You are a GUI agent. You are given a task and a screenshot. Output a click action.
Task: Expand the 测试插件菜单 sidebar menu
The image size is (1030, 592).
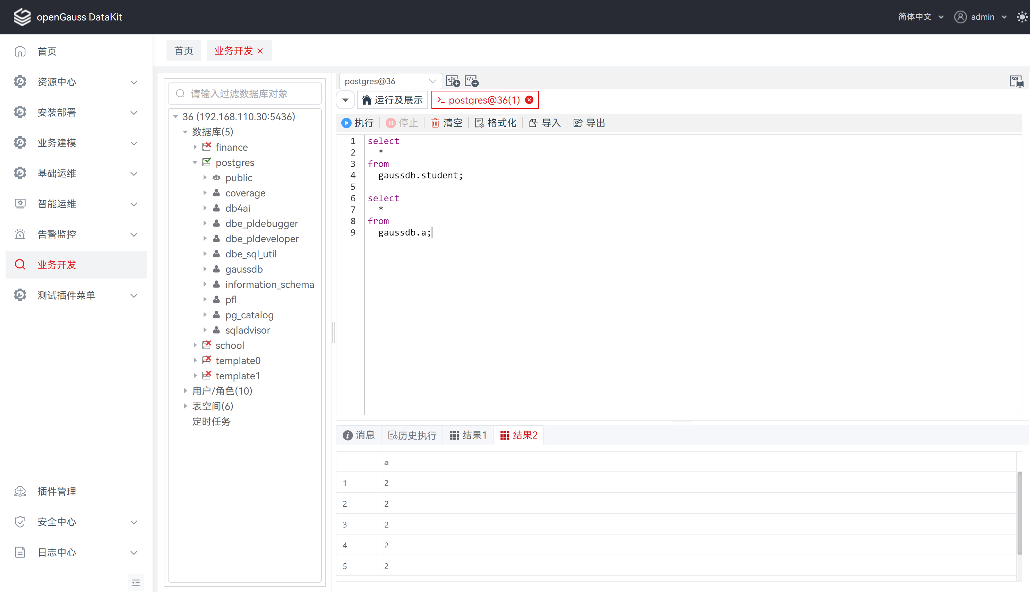point(76,295)
